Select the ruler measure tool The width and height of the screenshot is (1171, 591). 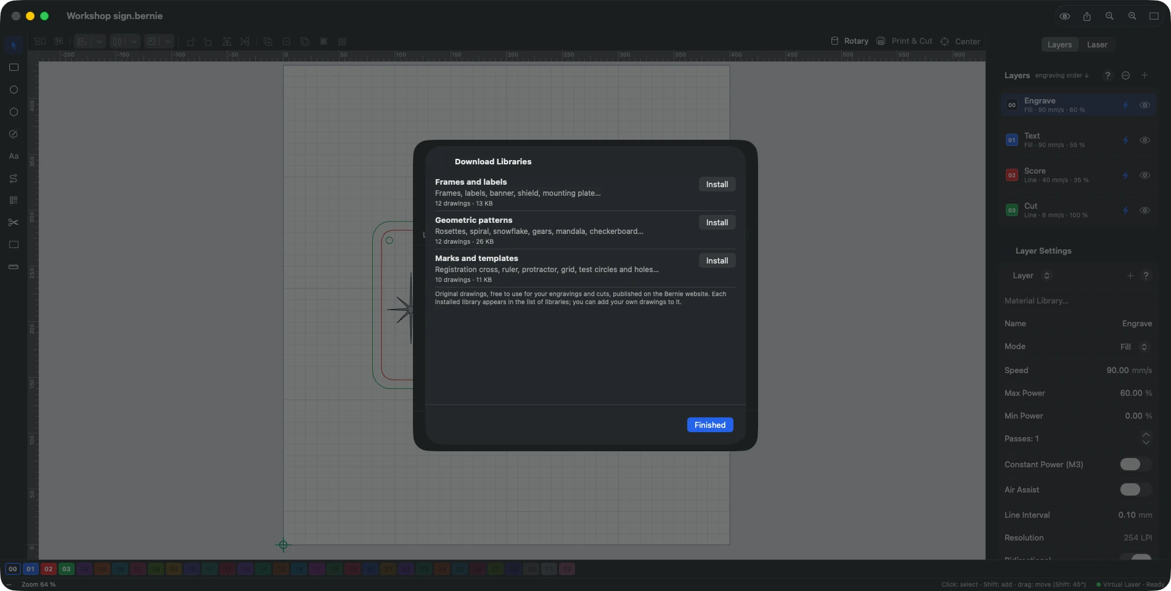coord(14,267)
